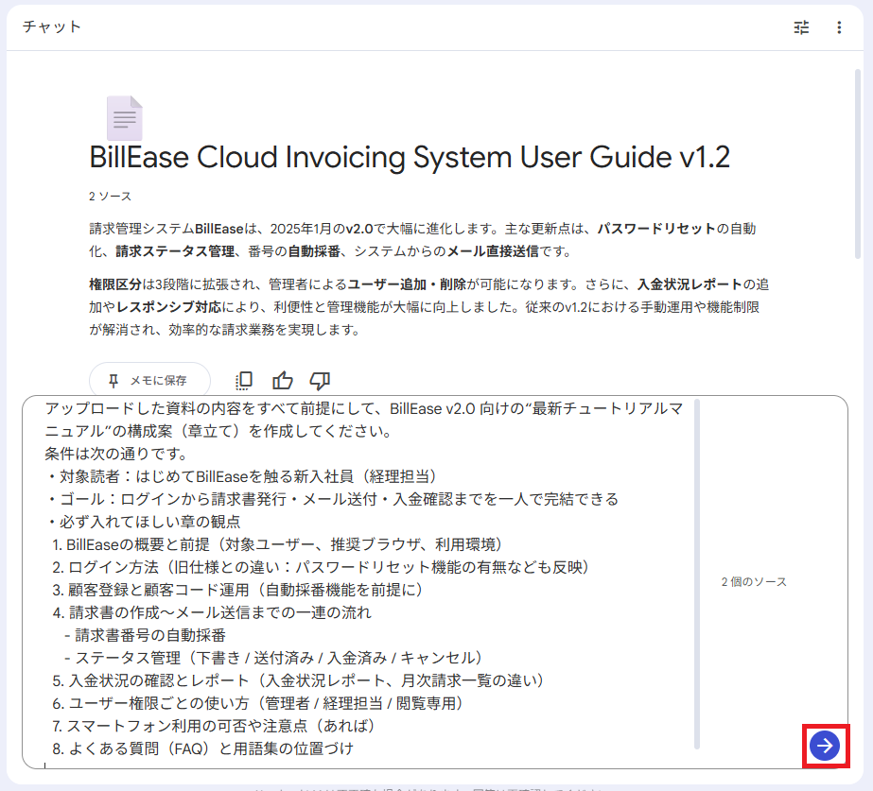
Task: Open the three-dot more options menu
Action: (839, 27)
